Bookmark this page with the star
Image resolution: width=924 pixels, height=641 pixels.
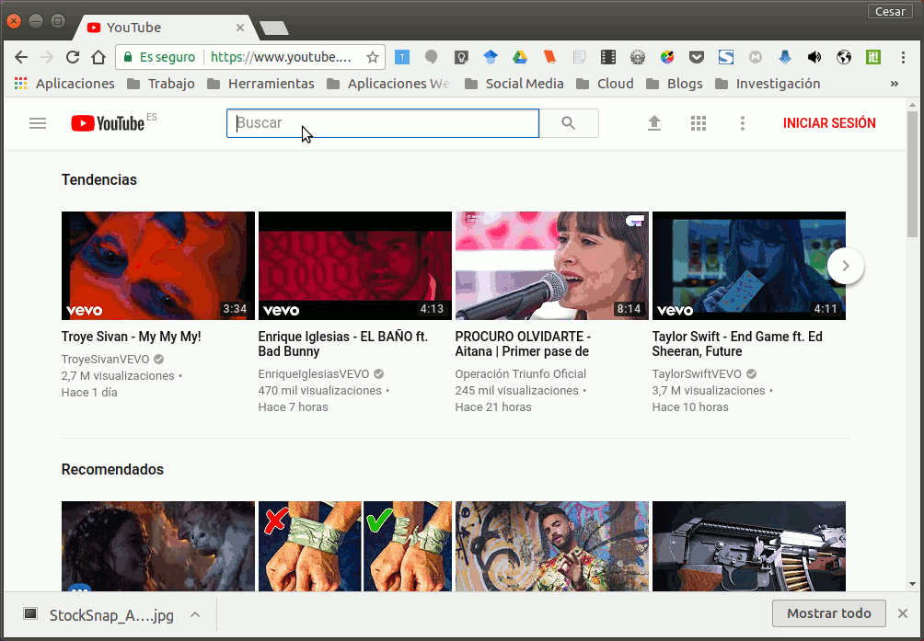[x=373, y=57]
